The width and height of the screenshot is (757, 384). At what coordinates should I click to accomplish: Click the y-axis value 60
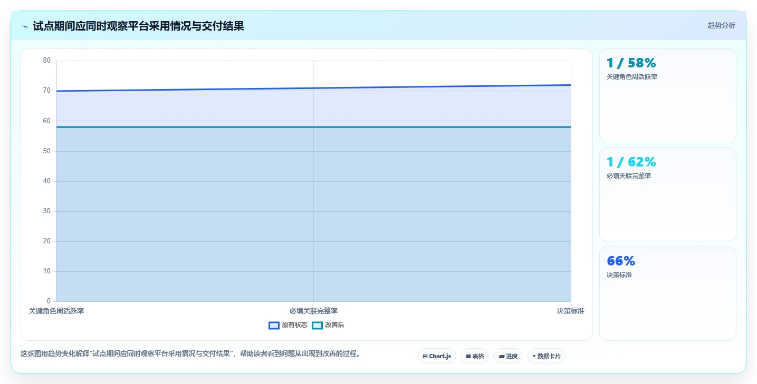point(46,121)
